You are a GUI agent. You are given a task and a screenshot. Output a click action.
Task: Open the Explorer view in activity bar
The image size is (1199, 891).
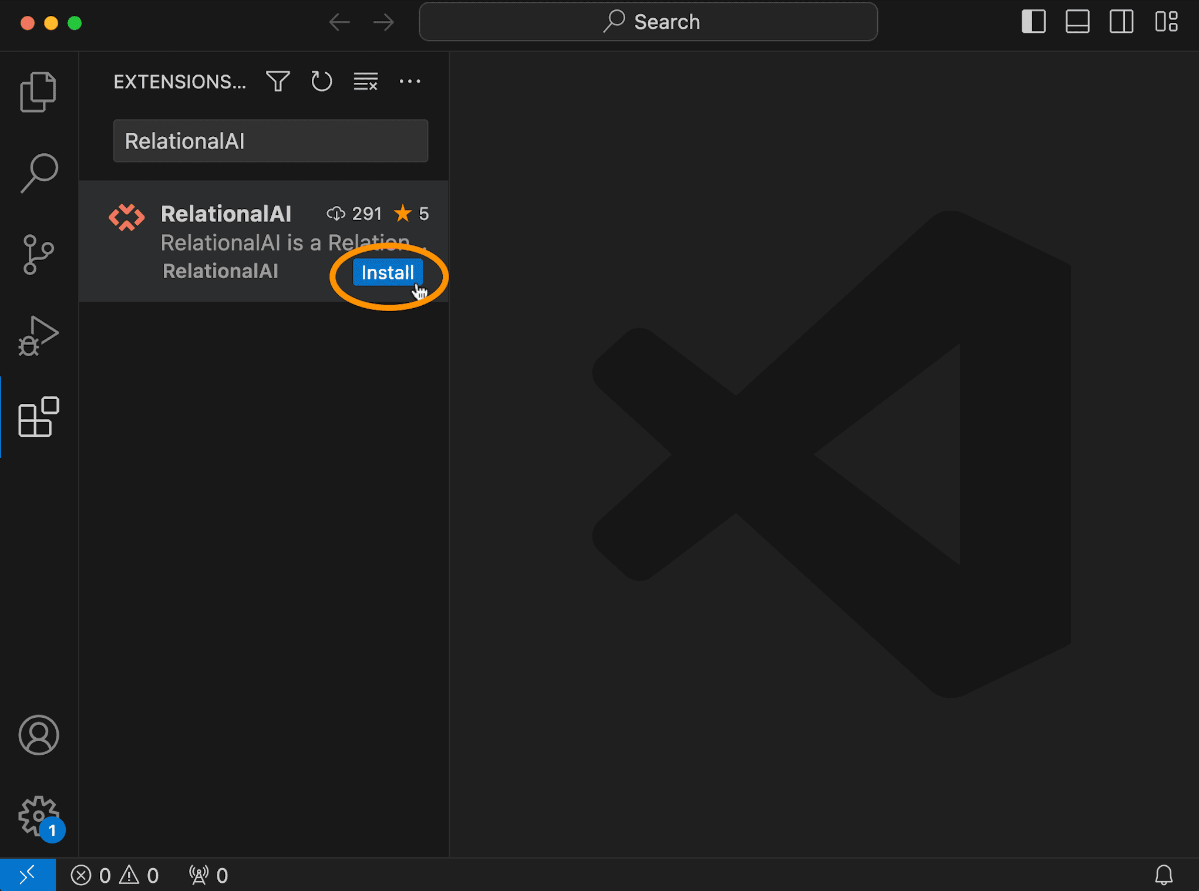[x=38, y=92]
